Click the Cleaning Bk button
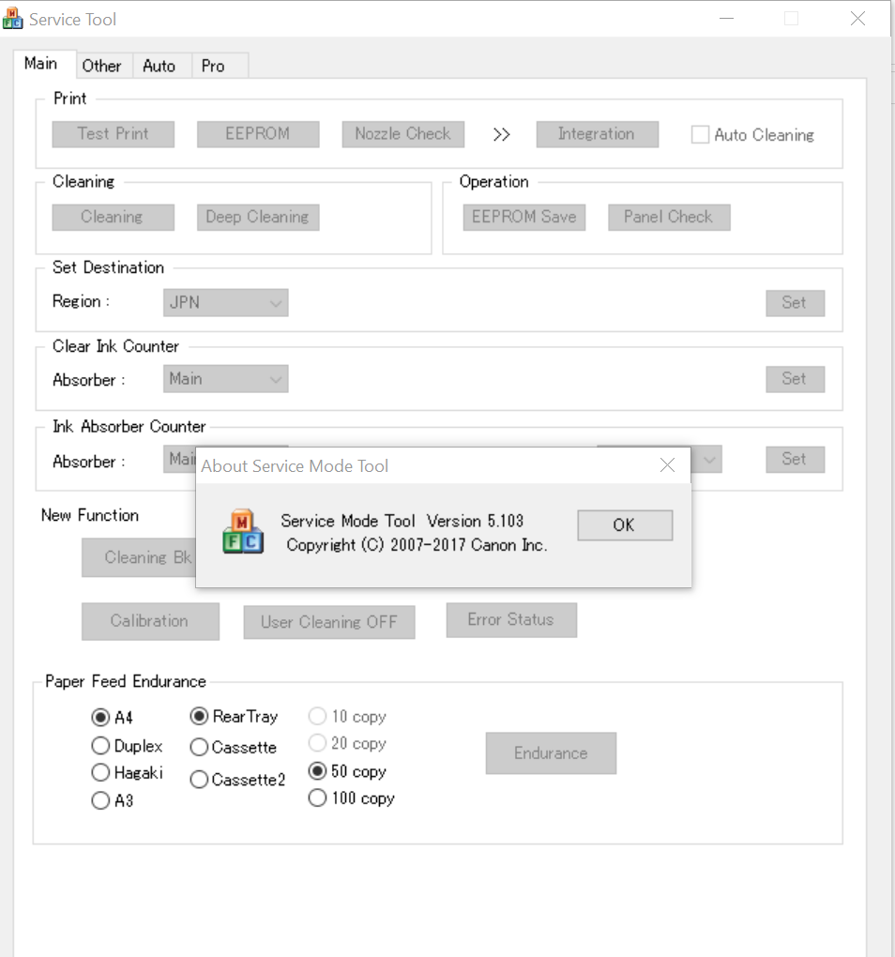The width and height of the screenshot is (895, 957). tap(139, 557)
